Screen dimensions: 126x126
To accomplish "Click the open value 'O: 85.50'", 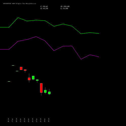I will (x=44, y=9).
